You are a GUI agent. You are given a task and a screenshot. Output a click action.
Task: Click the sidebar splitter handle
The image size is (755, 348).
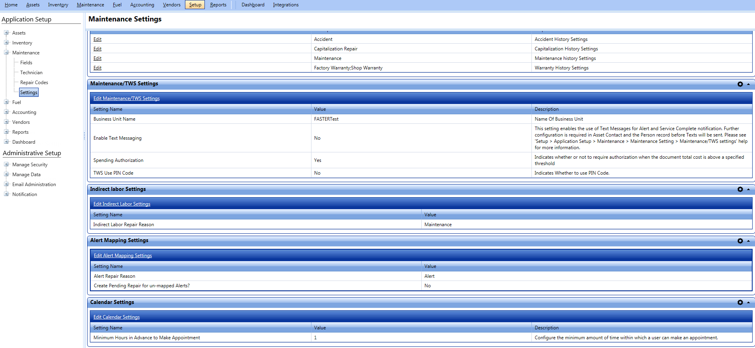pyautogui.click(x=84, y=136)
